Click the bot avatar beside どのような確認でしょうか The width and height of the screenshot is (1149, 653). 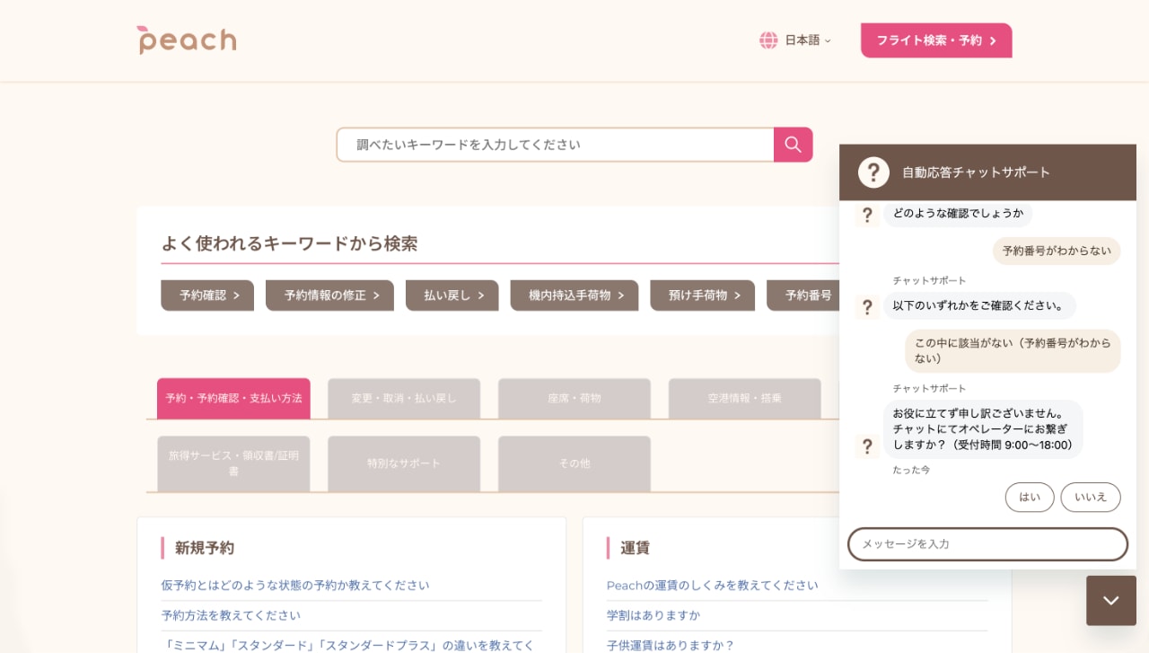[867, 215]
